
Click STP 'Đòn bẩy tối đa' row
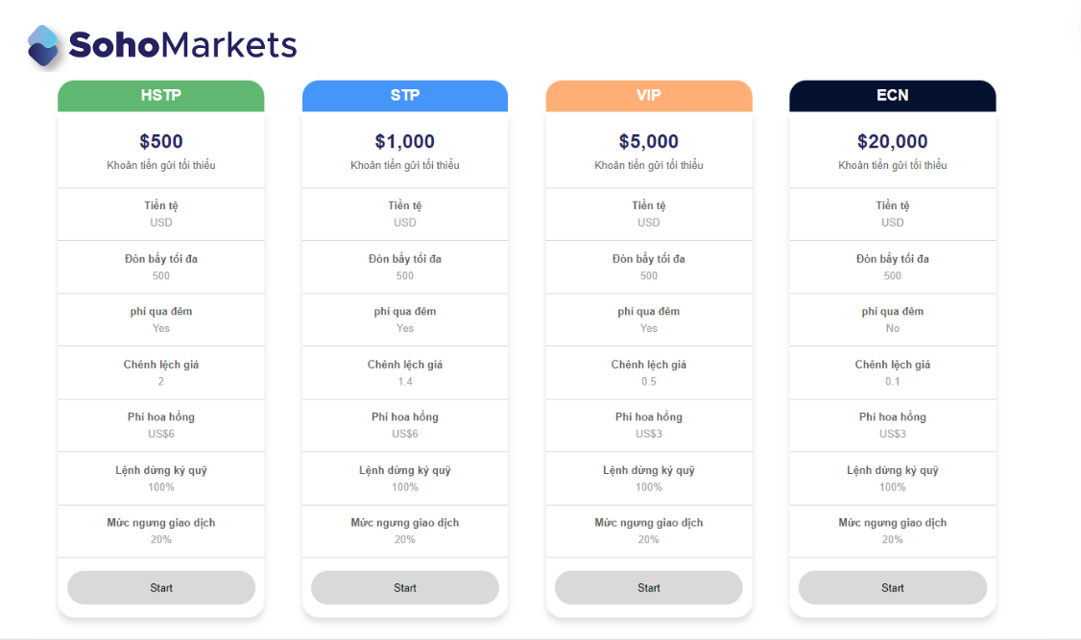coord(405,267)
